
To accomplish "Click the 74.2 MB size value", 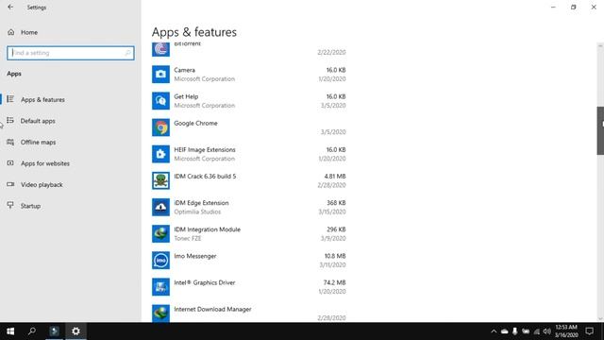I will tap(334, 283).
